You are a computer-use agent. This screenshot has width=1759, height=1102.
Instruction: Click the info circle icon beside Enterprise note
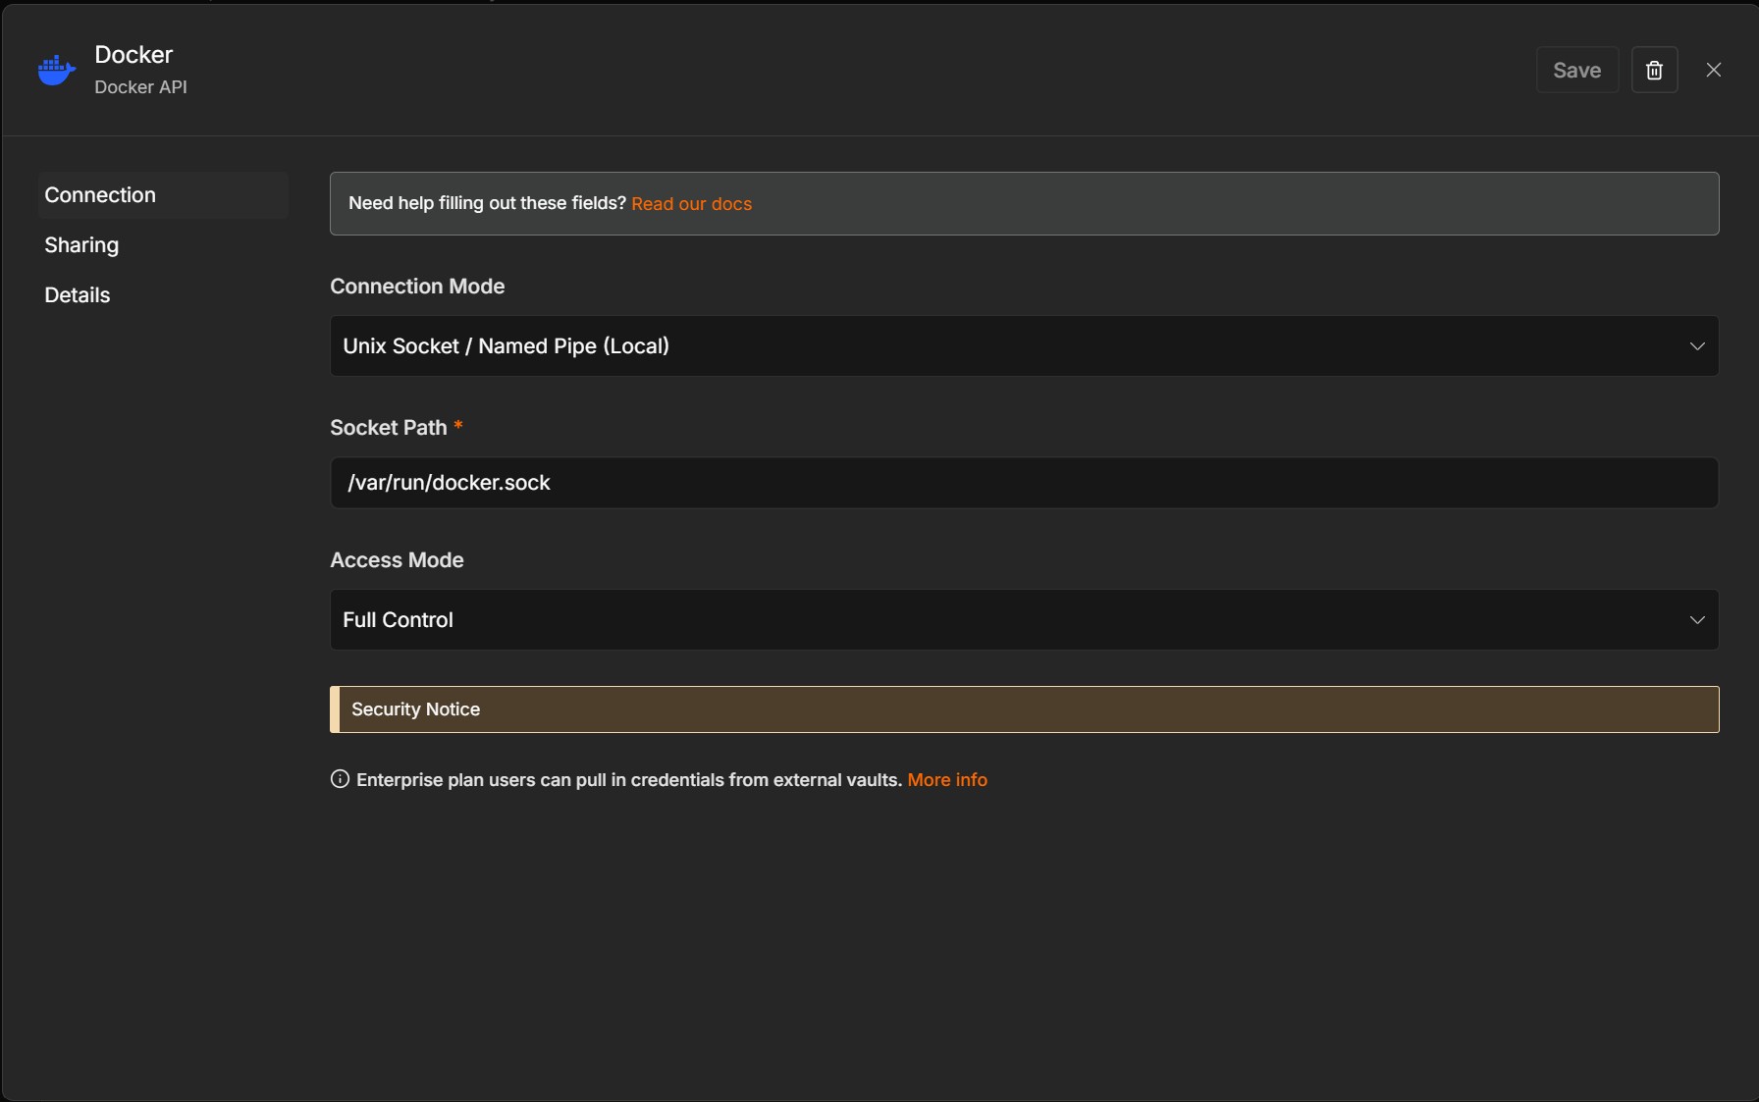[340, 779]
